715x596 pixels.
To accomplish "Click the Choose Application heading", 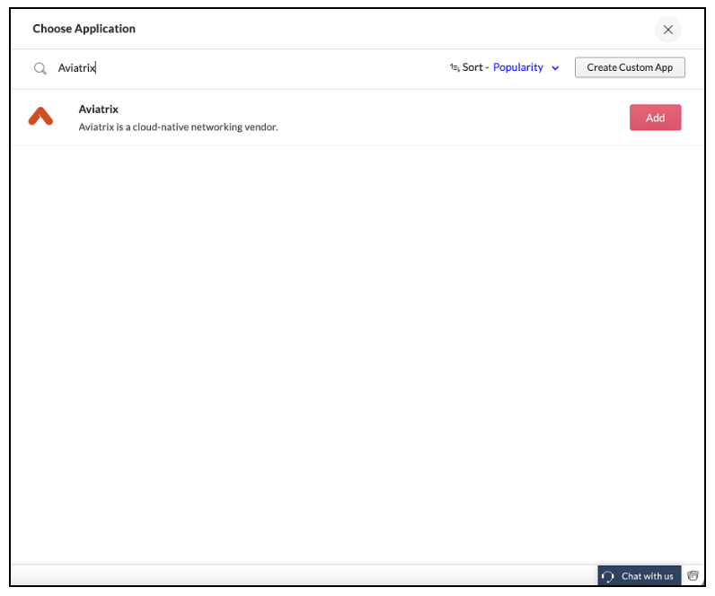I will 84,29.
